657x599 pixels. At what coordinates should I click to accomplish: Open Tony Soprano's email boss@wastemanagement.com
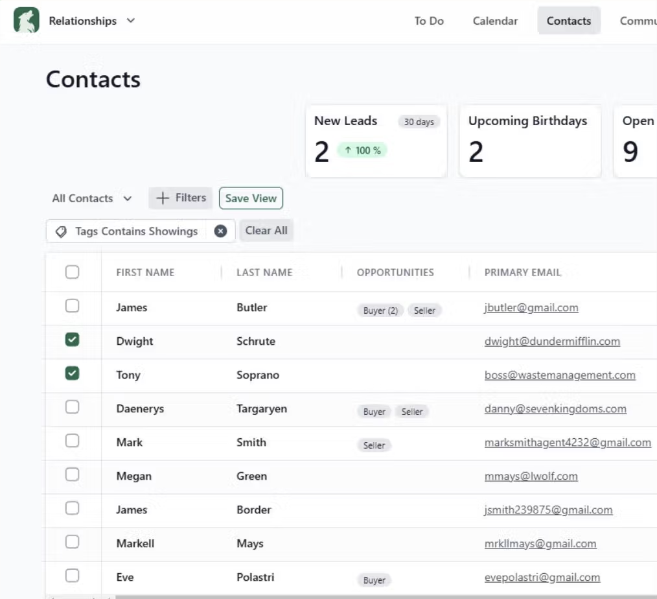click(560, 375)
